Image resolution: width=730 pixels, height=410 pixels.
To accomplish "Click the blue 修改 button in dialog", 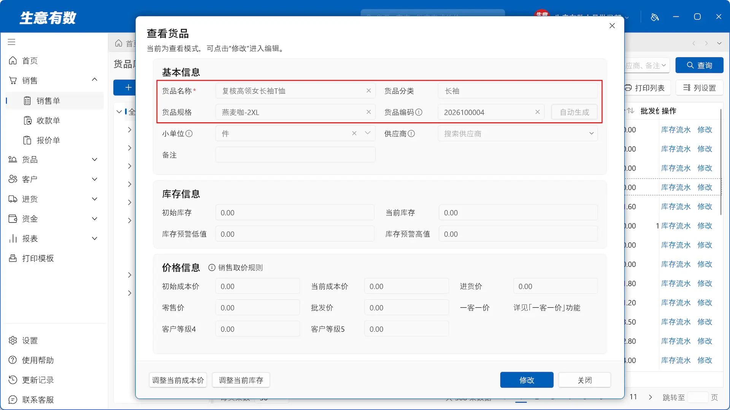I will [527, 380].
